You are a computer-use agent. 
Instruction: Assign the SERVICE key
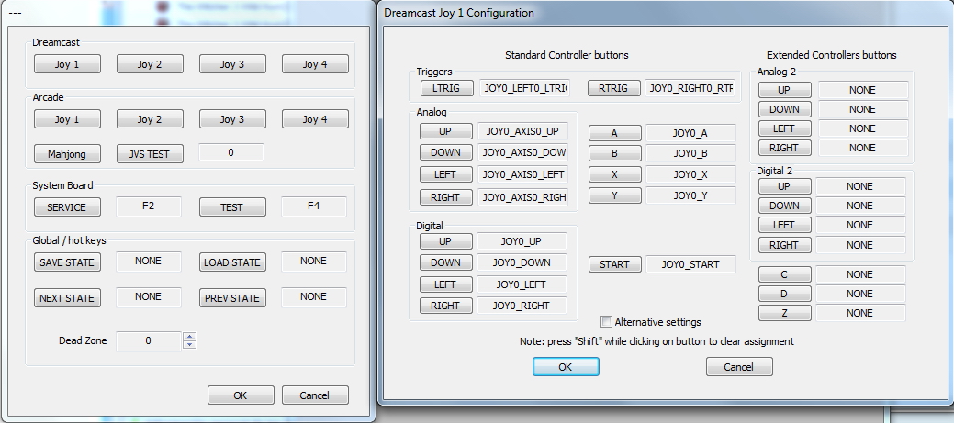tap(67, 207)
